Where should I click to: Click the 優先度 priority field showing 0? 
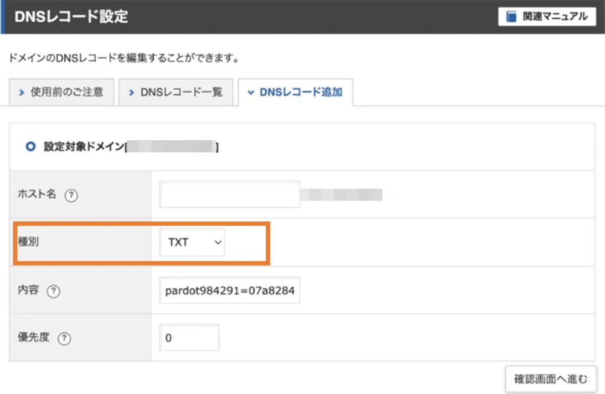[189, 337]
